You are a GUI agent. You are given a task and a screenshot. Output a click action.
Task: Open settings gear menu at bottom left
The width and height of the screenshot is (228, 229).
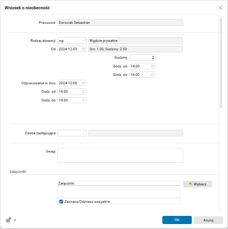tap(8, 220)
